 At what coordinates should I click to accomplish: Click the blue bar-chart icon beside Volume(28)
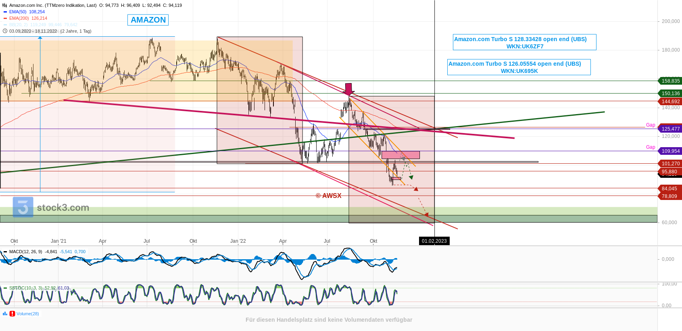pos(5,314)
